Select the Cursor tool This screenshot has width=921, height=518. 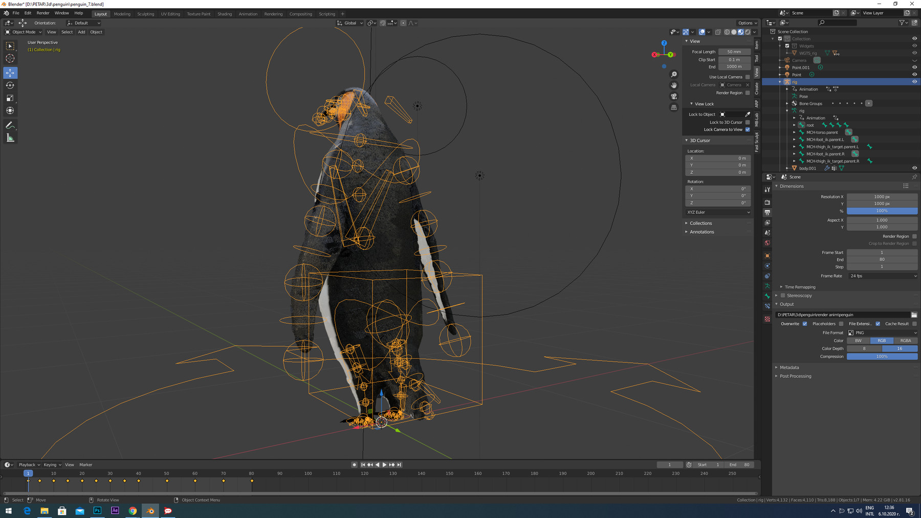pyautogui.click(x=10, y=58)
